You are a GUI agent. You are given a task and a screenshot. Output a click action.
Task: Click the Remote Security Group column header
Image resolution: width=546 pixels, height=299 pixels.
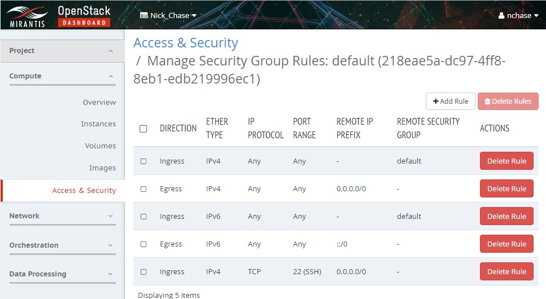click(429, 128)
